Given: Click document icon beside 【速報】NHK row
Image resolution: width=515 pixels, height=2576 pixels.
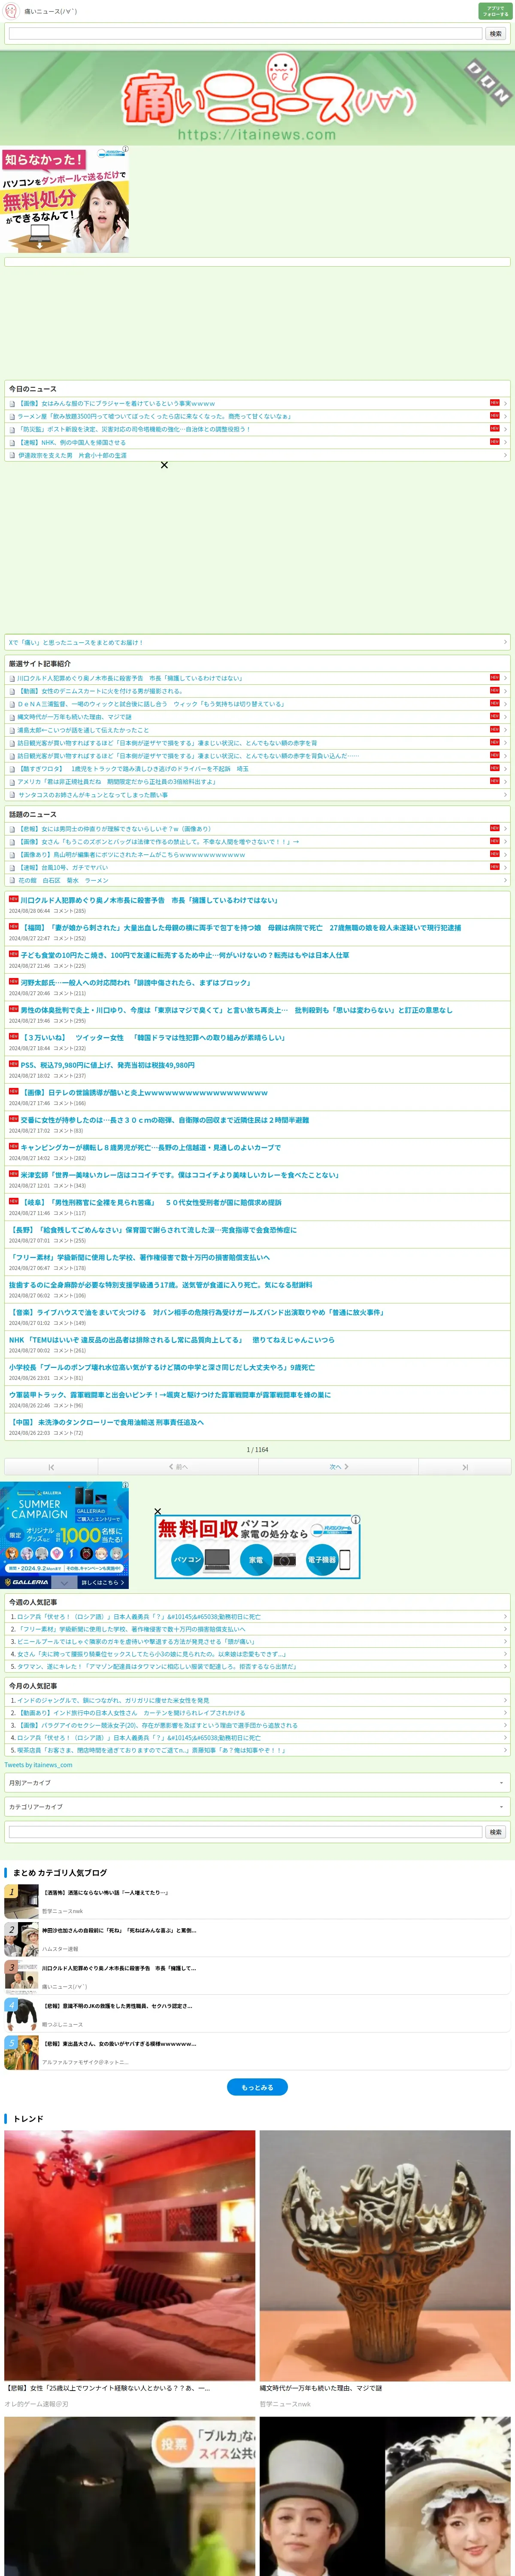Looking at the screenshot, I should (x=12, y=442).
